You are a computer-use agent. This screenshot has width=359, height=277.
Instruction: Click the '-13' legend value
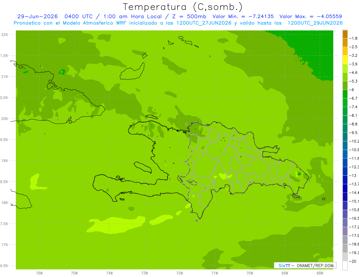point(352,175)
